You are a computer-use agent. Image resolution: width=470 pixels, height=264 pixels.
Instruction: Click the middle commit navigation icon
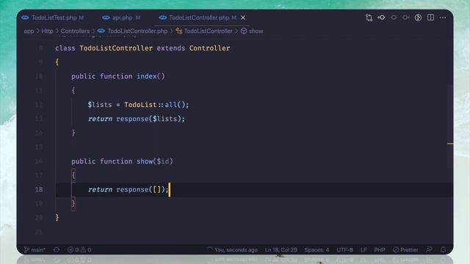[x=394, y=18]
